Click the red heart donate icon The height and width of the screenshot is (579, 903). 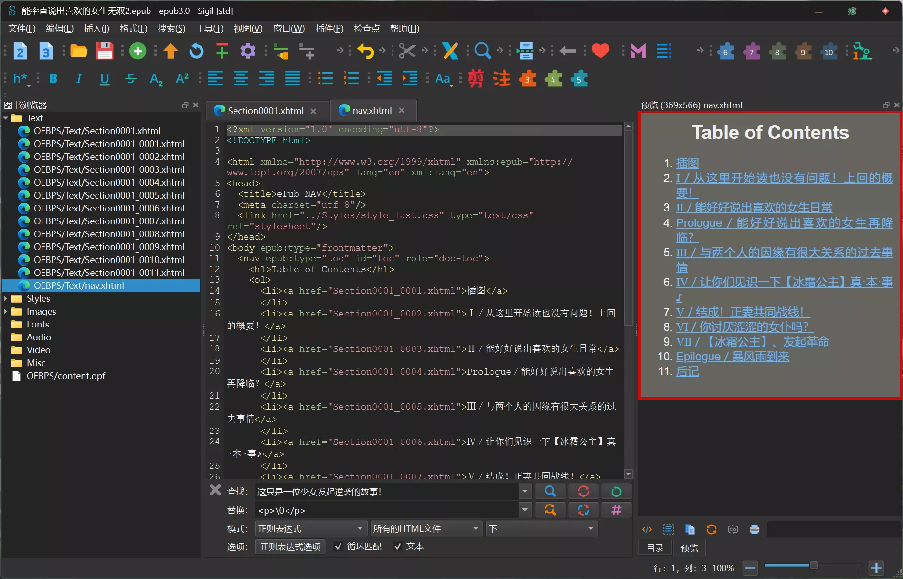600,51
